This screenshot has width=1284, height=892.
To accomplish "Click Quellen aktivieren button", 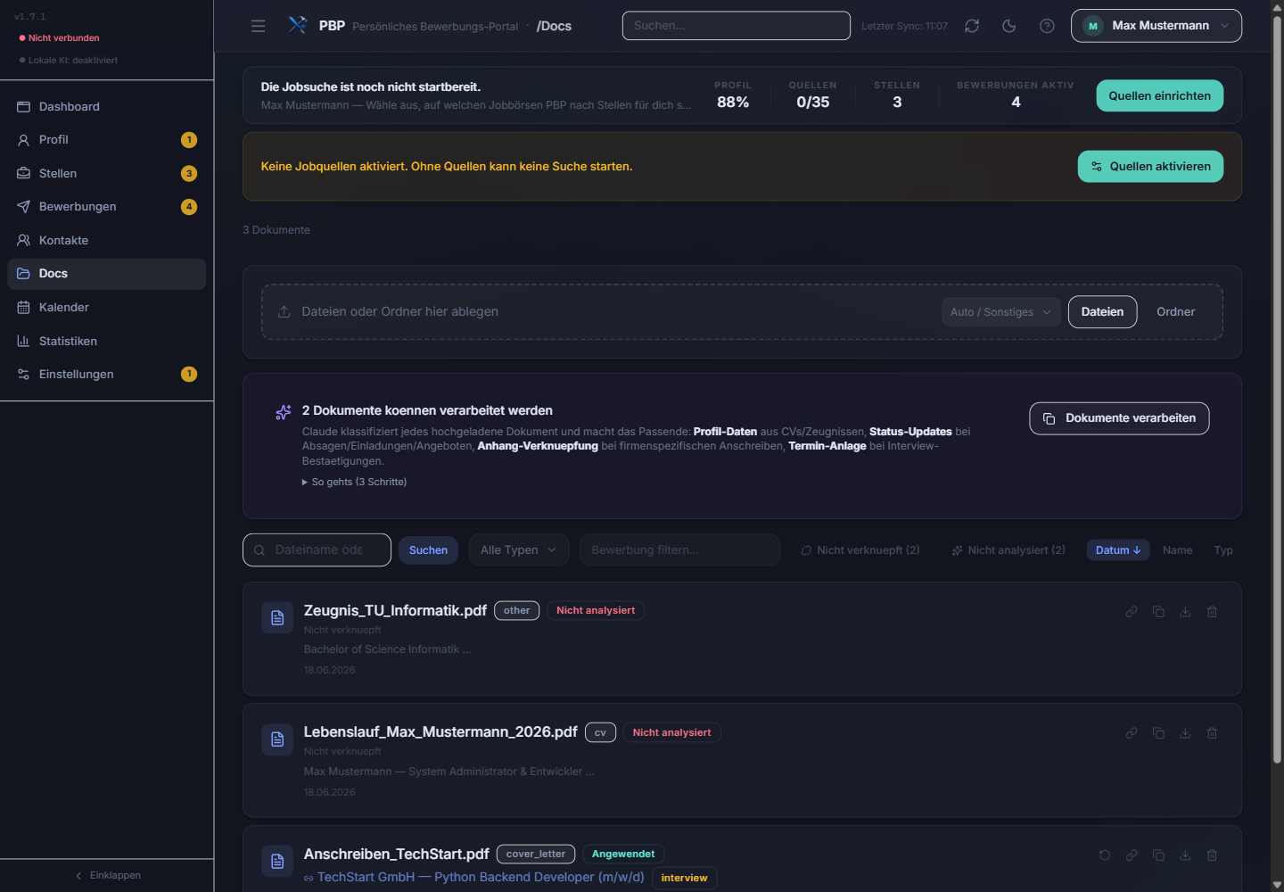I will [x=1150, y=166].
